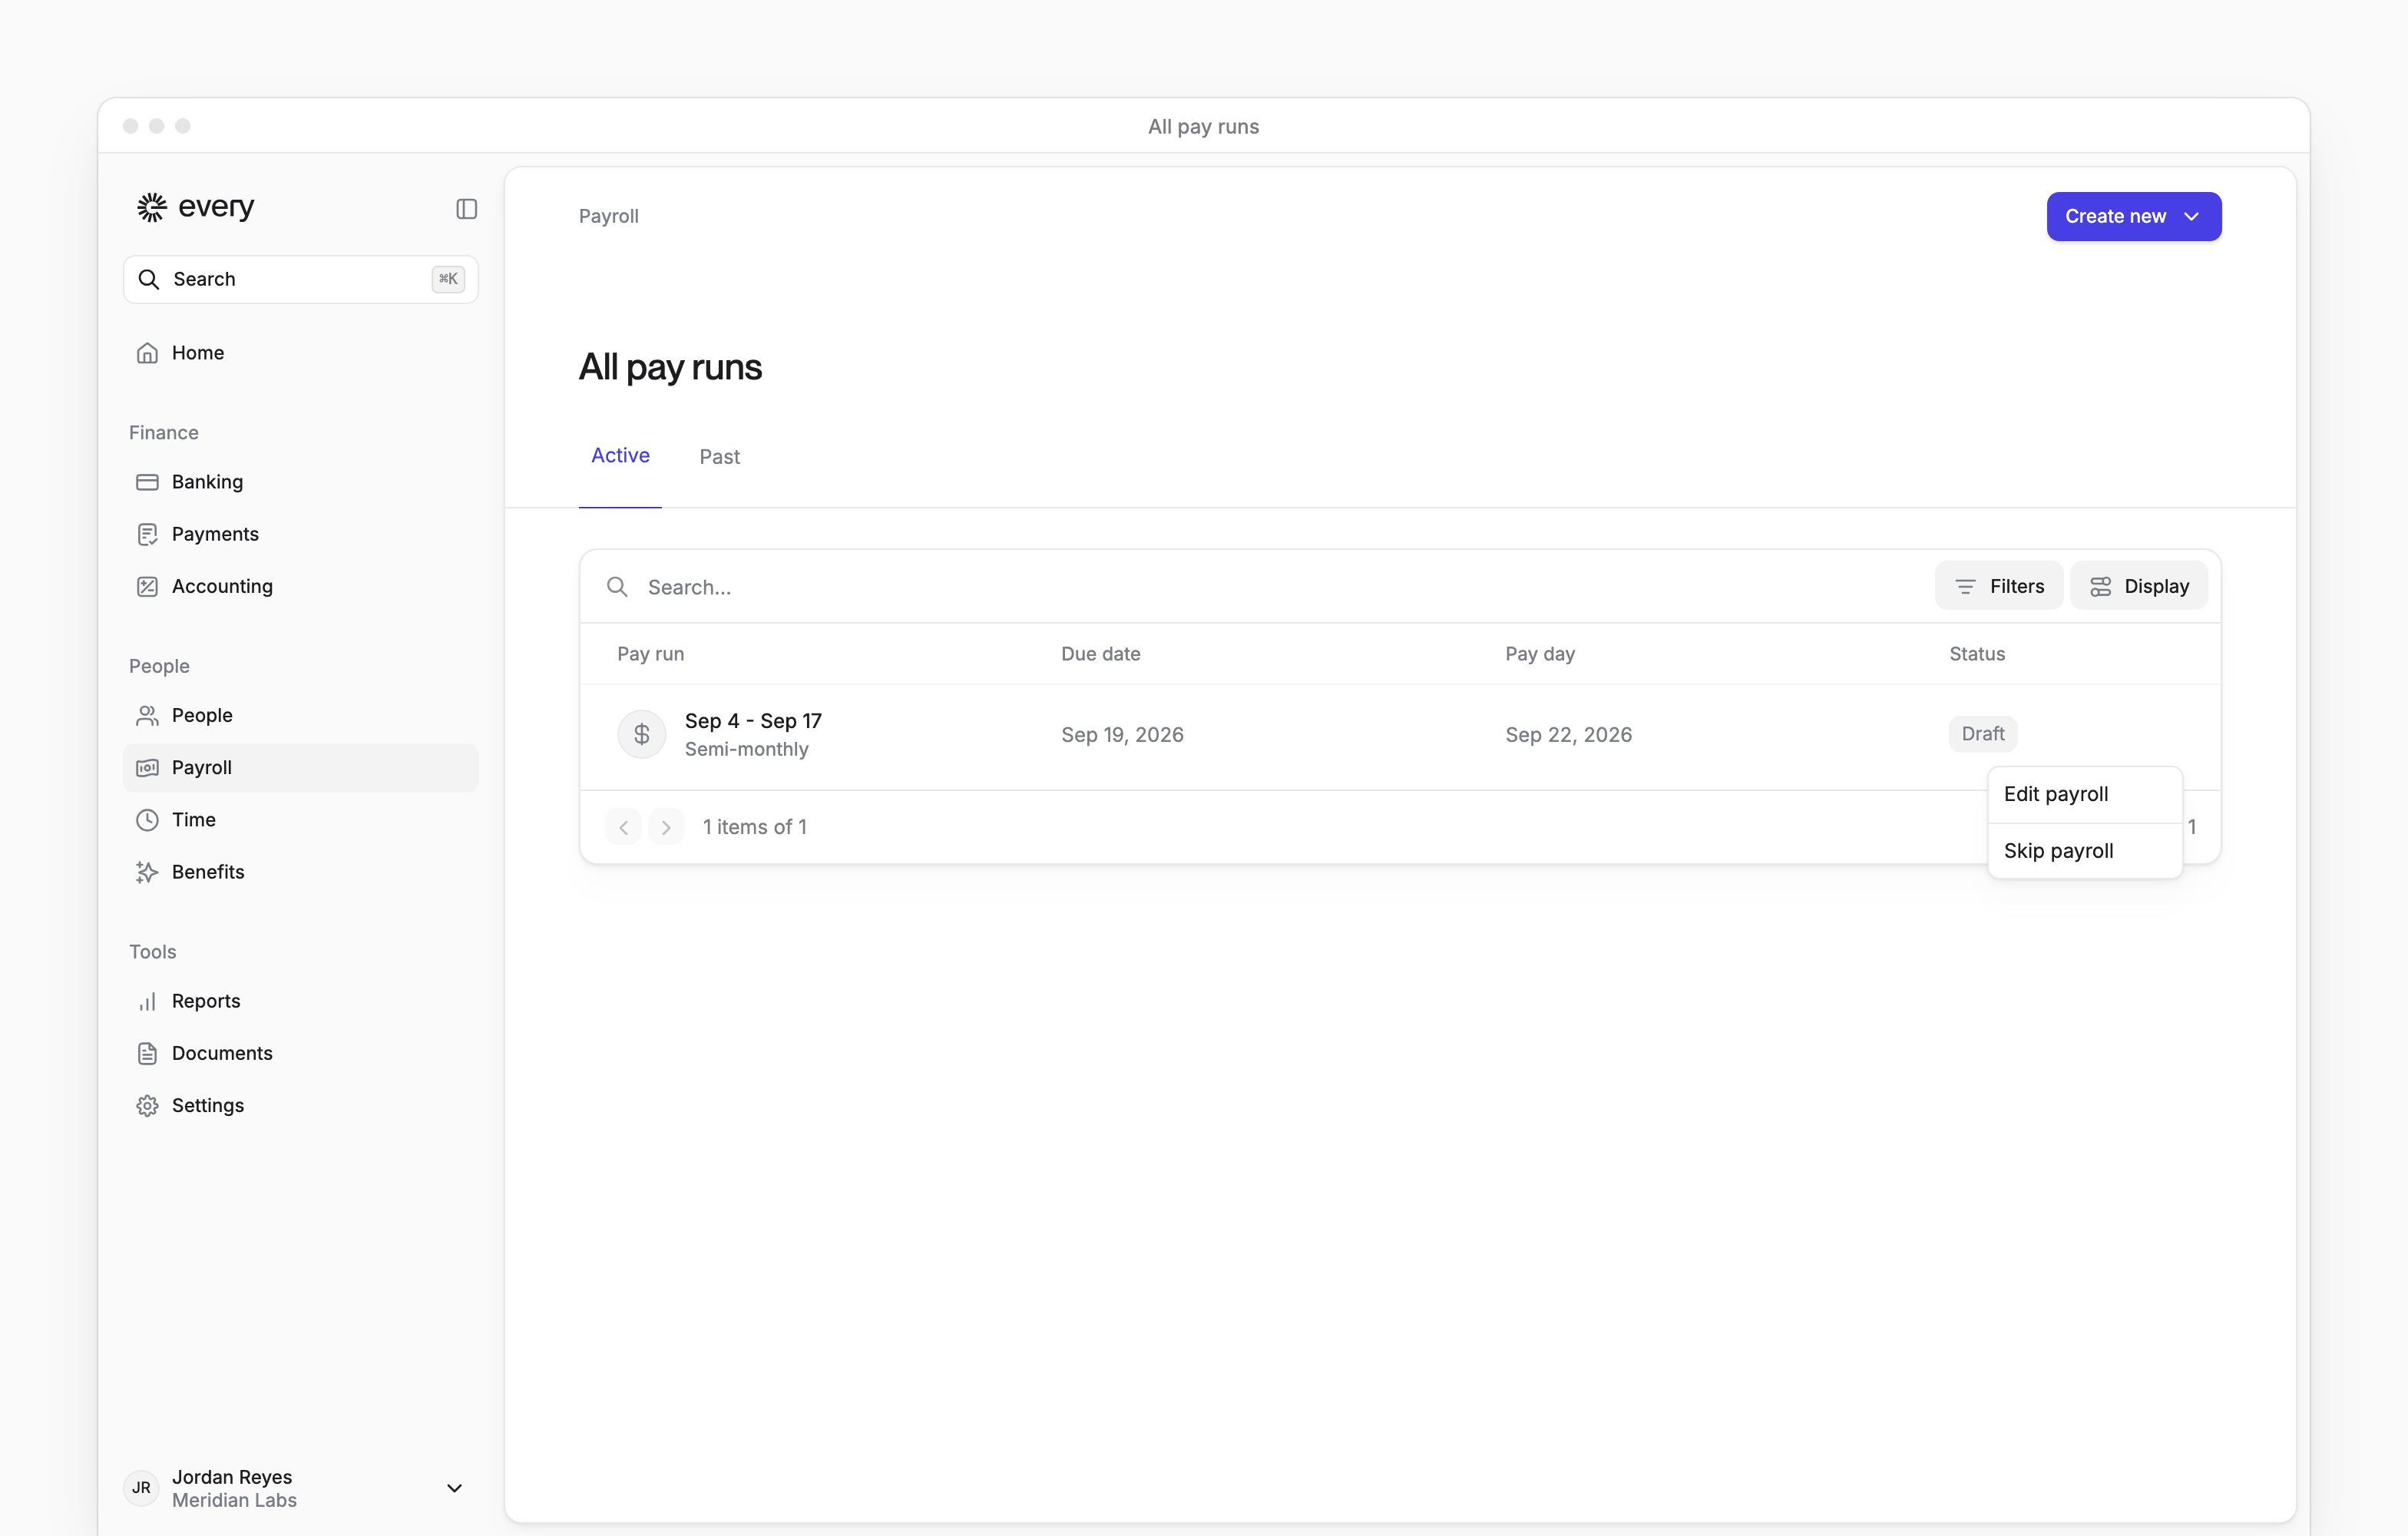Click the Documents file icon
The image size is (2408, 1536).
[147, 1053]
